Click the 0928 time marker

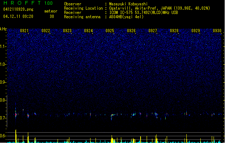click(174, 31)
